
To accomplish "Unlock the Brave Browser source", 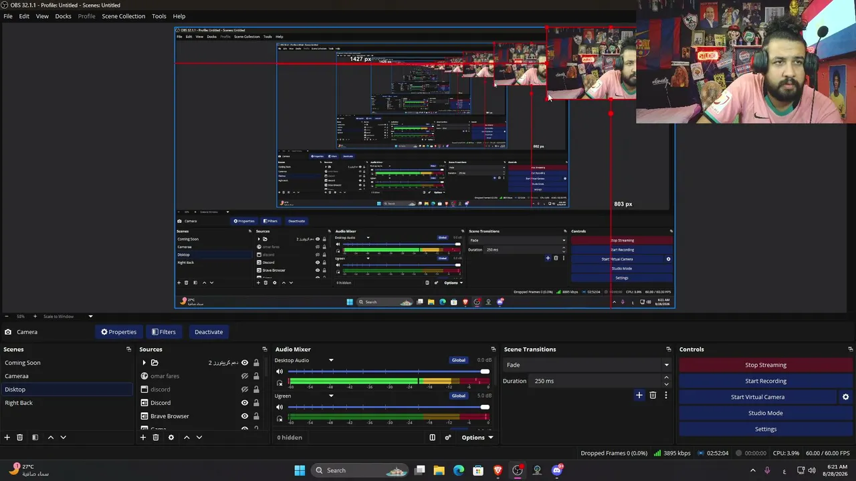I will (x=256, y=416).
